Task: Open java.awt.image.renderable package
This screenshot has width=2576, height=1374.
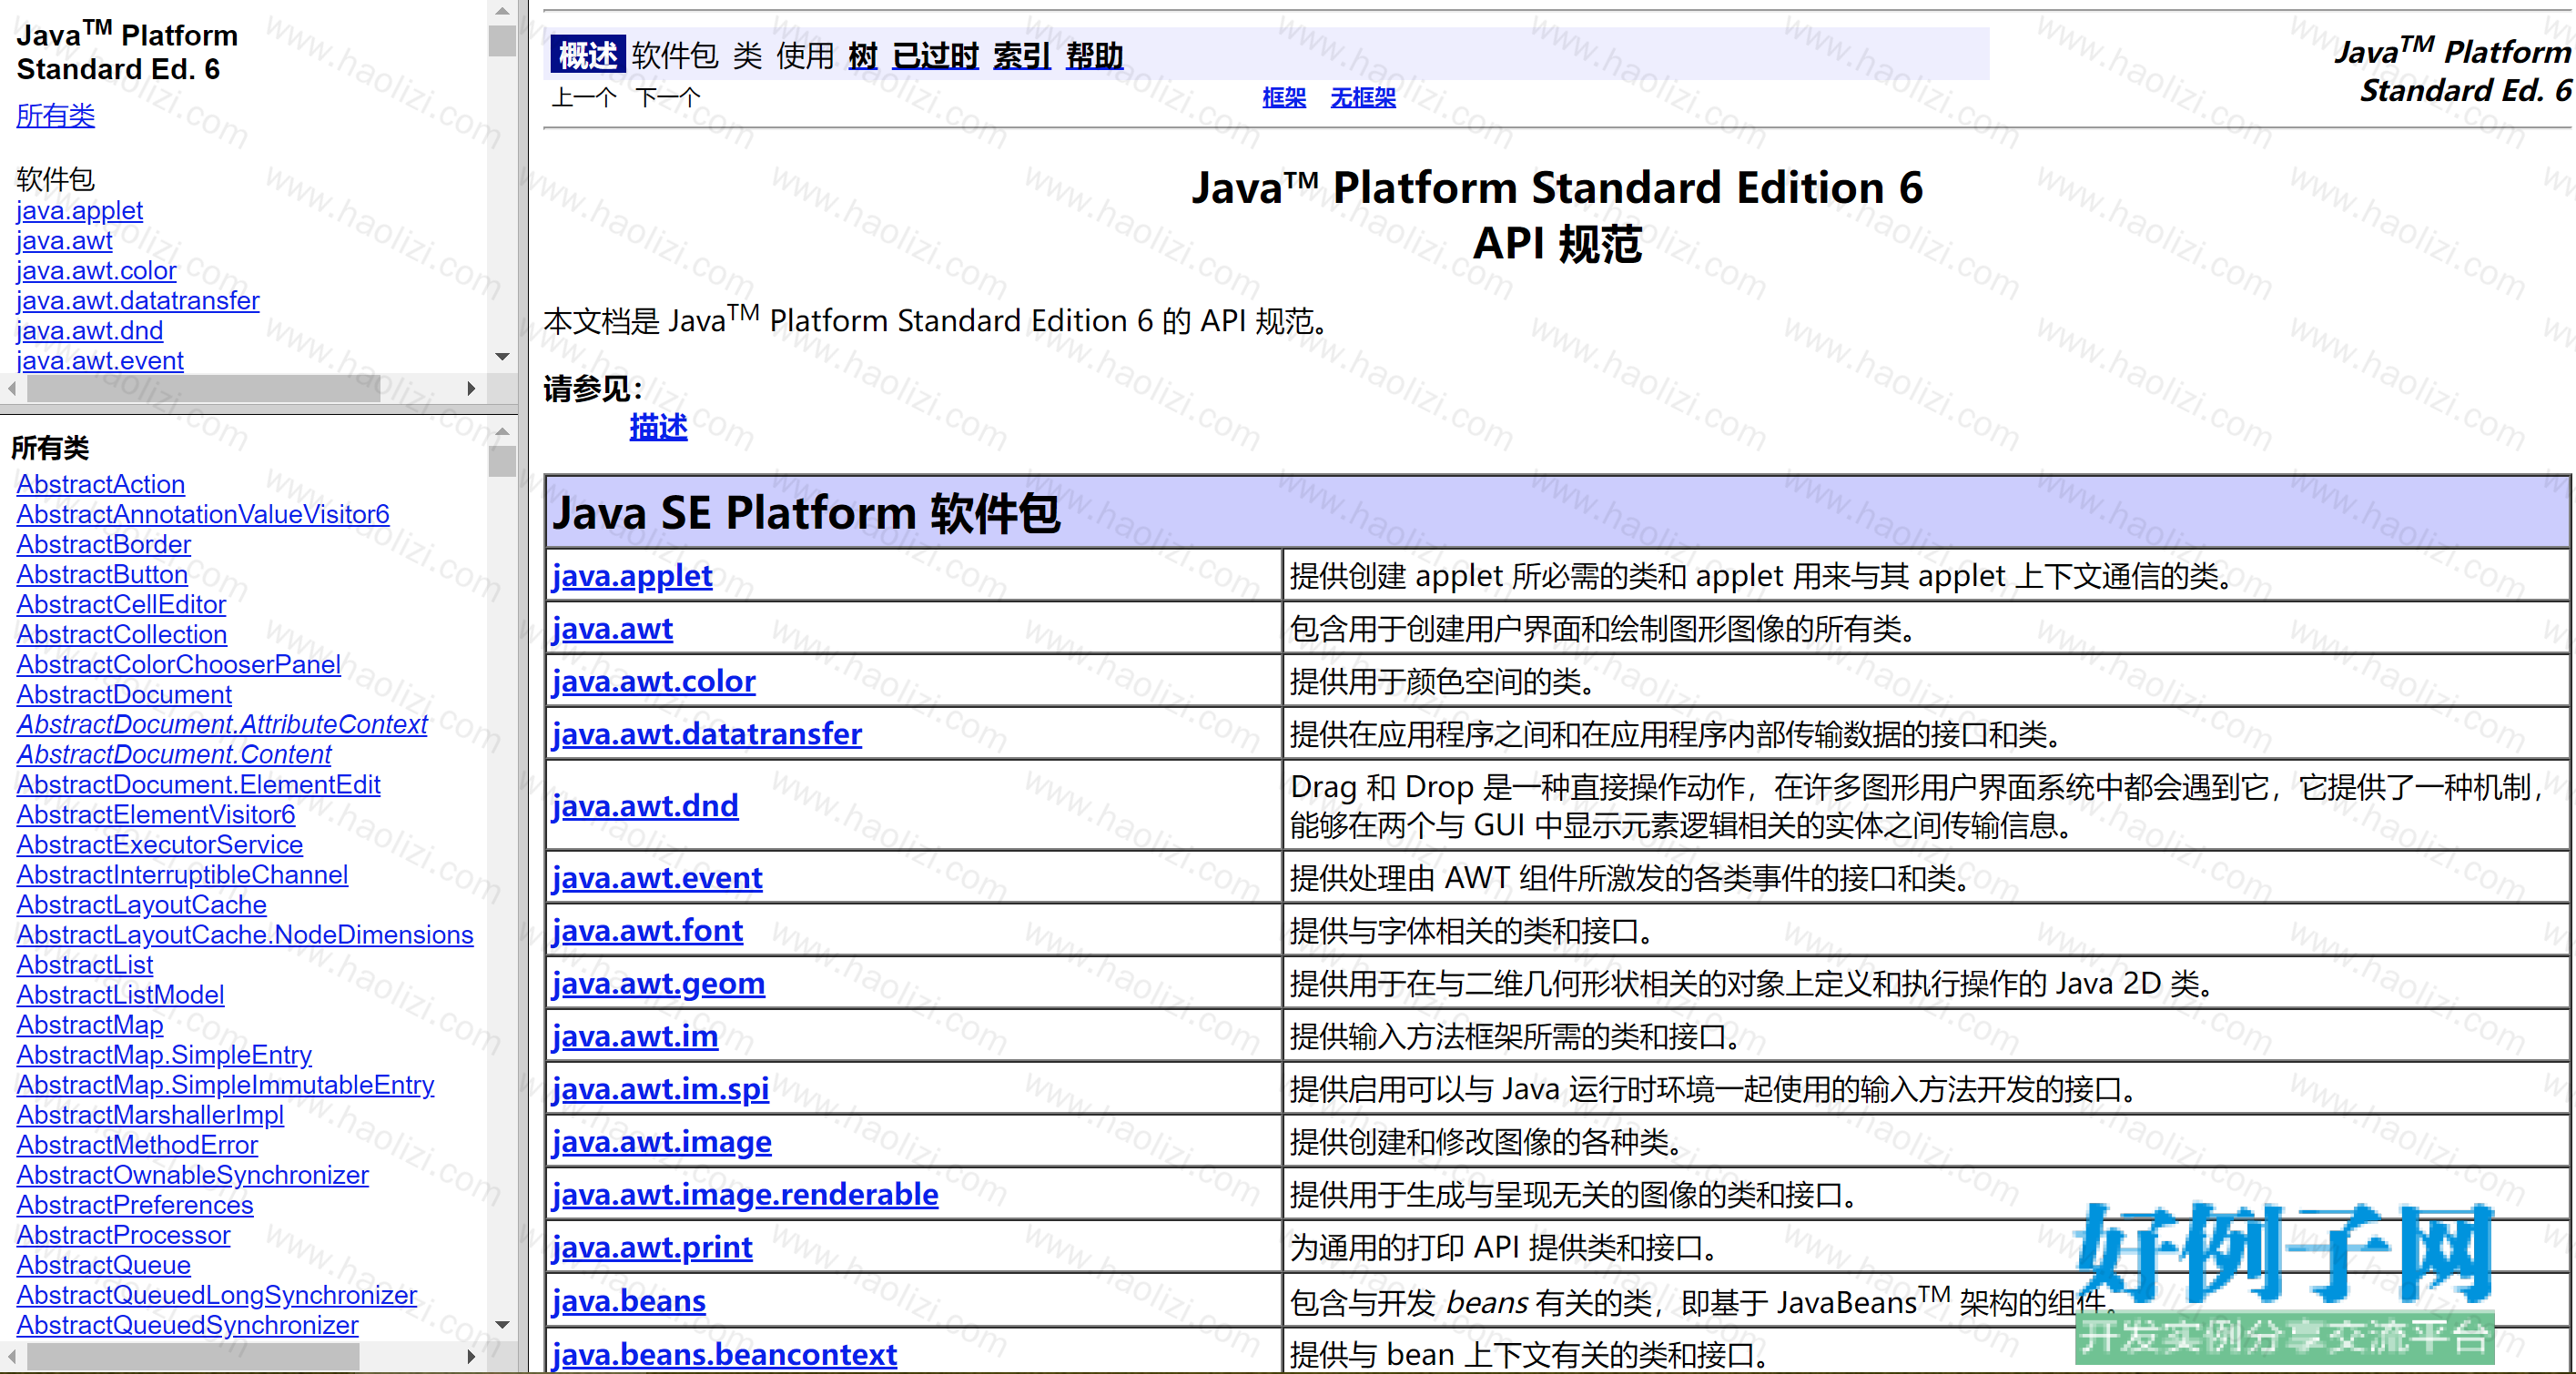Action: [745, 1194]
